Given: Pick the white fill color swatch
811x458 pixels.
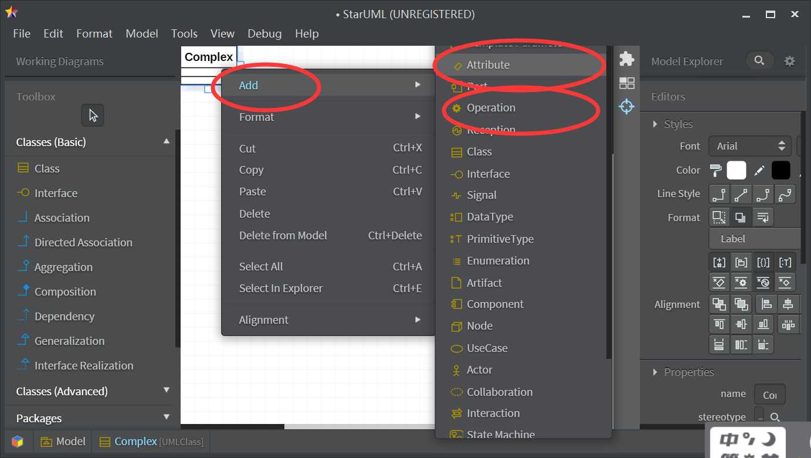Looking at the screenshot, I should [737, 171].
